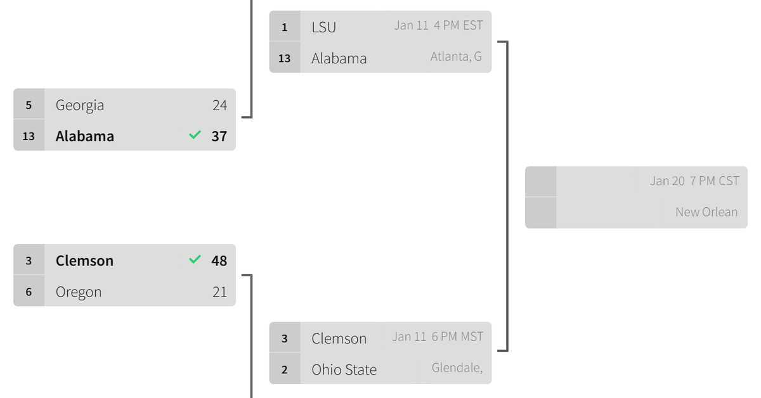Click the seed 1 badge next to LSU

(x=285, y=27)
